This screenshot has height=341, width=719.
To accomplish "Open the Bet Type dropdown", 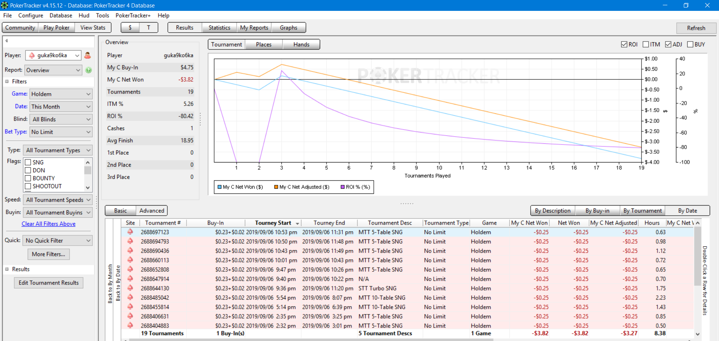I will (x=61, y=132).
